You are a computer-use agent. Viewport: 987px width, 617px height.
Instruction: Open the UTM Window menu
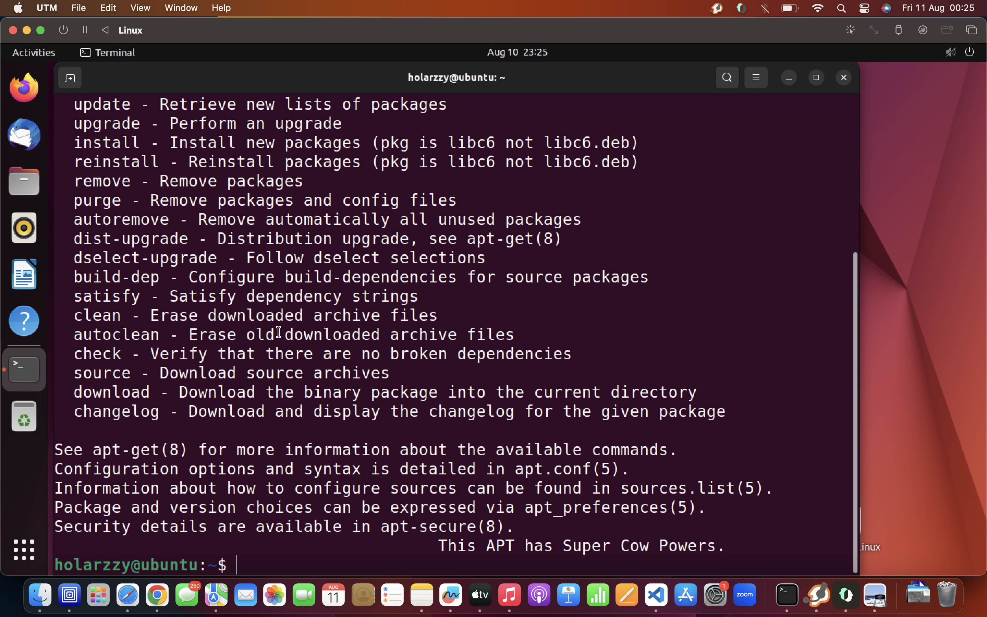(x=180, y=8)
